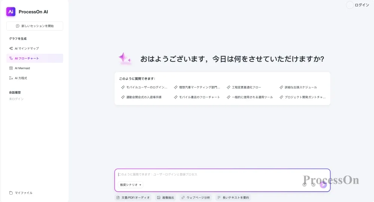Click the circular icon left of send button
Image resolution: width=374 pixels, height=202 pixels.
pos(313,184)
